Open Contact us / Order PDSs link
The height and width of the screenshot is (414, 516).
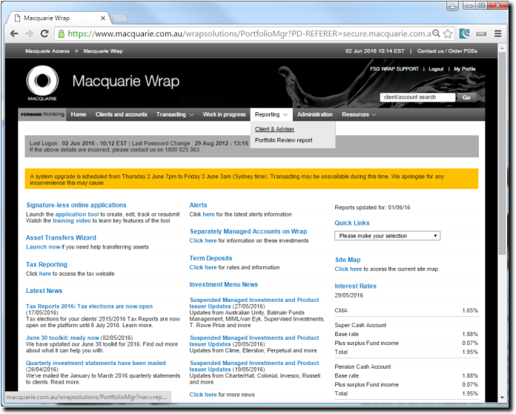(x=447, y=51)
